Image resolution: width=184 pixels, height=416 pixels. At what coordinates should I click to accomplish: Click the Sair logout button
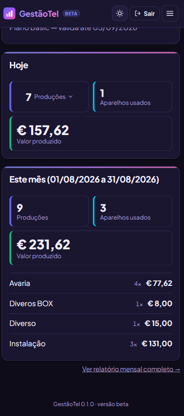click(x=144, y=13)
